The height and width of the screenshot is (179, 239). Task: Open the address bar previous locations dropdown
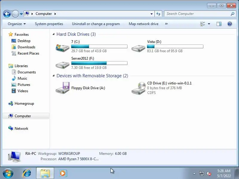[x=151, y=14]
